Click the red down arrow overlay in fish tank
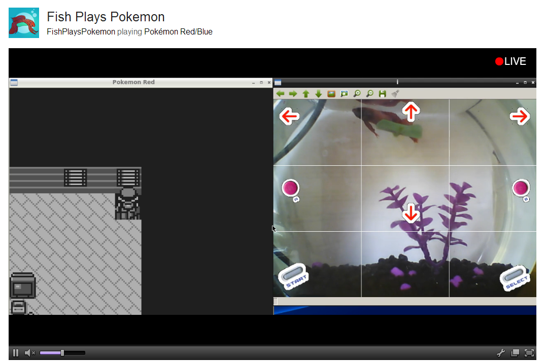Viewport: 545px width, 361px height. coord(411,213)
